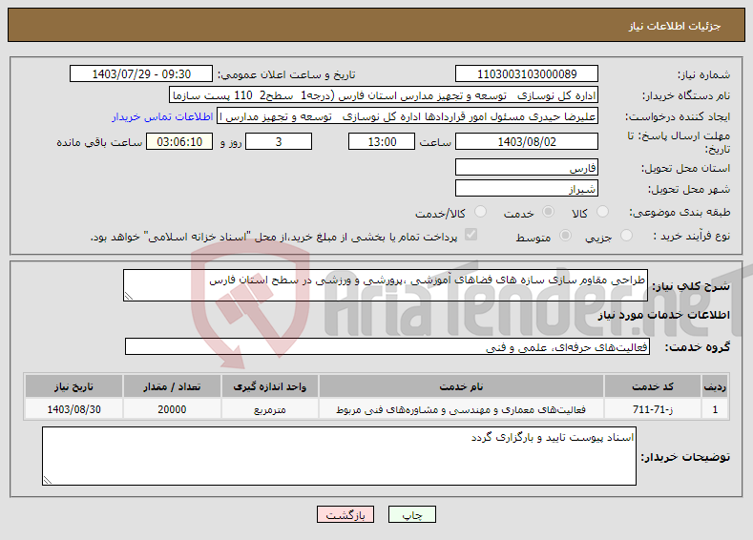Click the remaining days field showing 3
The image size is (753, 540).
point(279,141)
